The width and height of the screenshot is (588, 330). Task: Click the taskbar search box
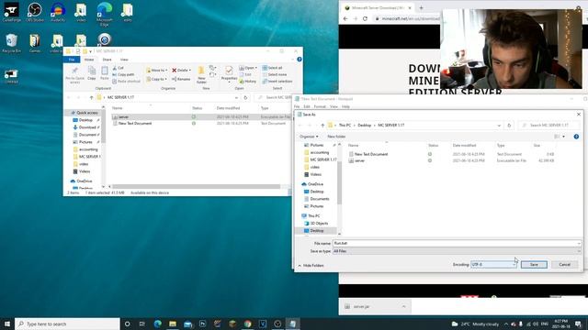coord(67,324)
